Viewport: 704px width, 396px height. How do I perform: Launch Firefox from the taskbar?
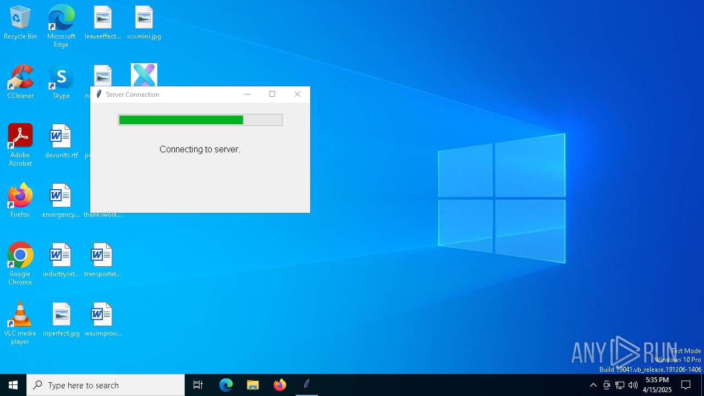click(280, 385)
